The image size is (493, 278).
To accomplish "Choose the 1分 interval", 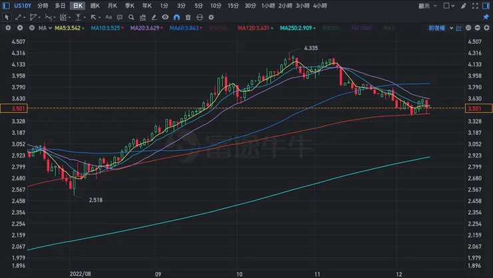I will (x=164, y=5).
